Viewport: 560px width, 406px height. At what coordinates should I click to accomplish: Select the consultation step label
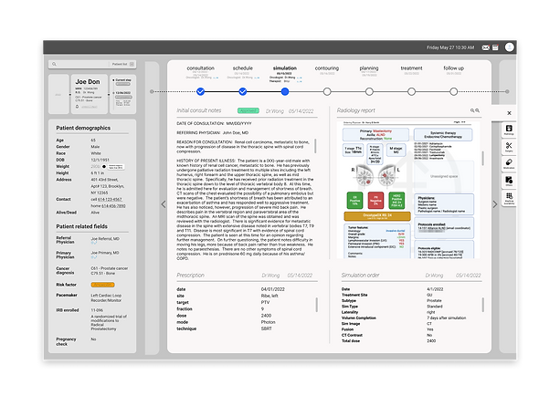[x=201, y=68]
